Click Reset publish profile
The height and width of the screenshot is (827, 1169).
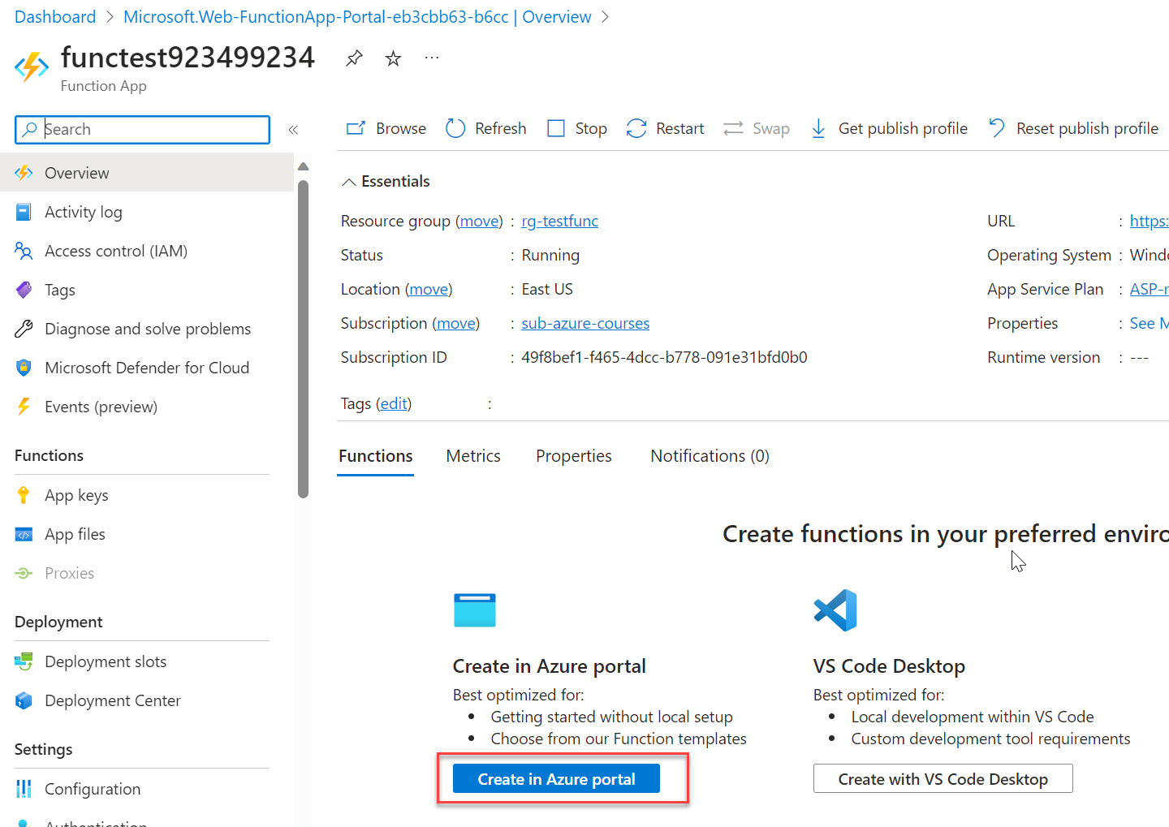[1073, 128]
